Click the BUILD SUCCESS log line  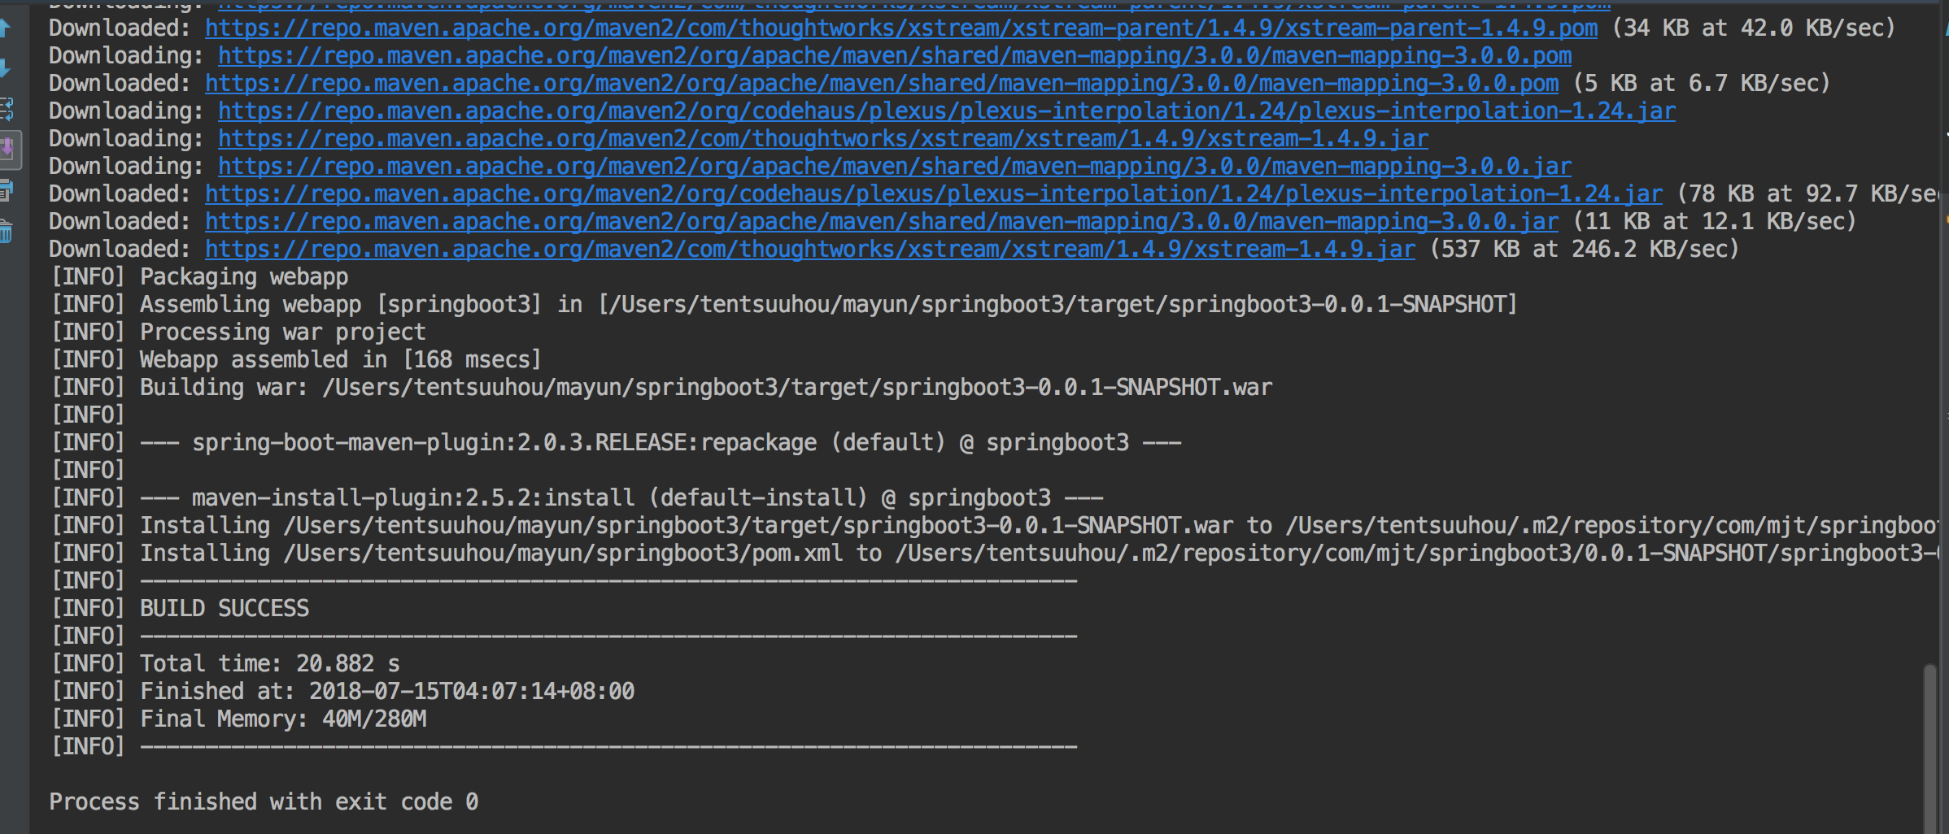[x=225, y=609]
